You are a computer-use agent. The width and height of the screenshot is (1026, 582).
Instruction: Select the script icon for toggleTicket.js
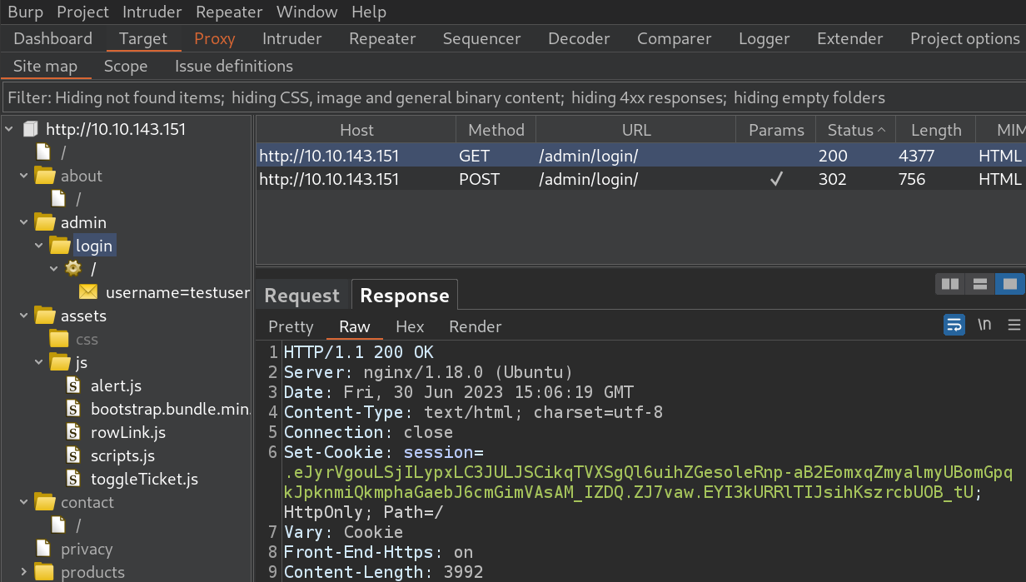tap(75, 479)
